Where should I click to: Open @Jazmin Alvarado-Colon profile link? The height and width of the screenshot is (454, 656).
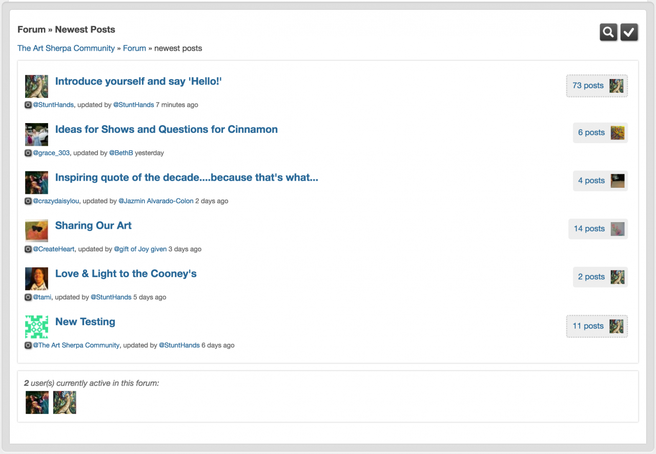[x=156, y=201]
